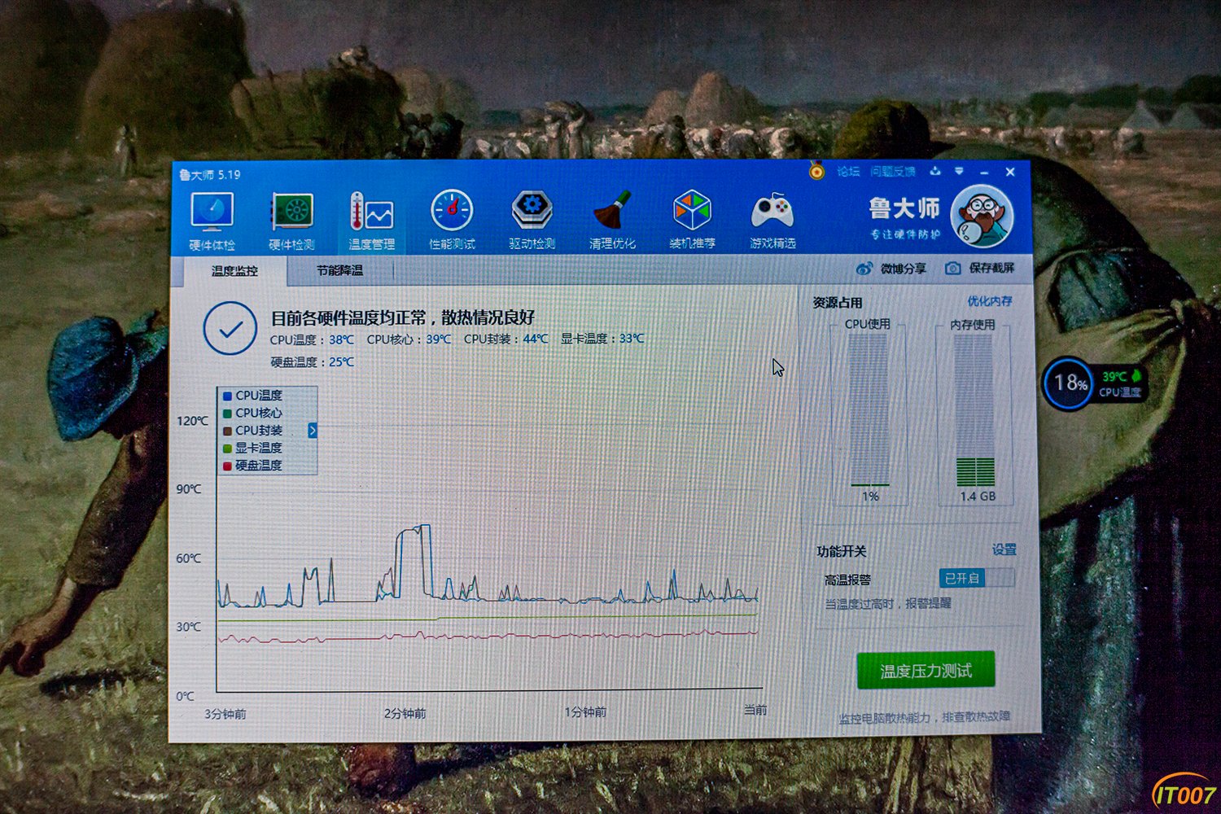1221x814 pixels.
Task: Click the gold medal icon in title bar
Action: [816, 170]
